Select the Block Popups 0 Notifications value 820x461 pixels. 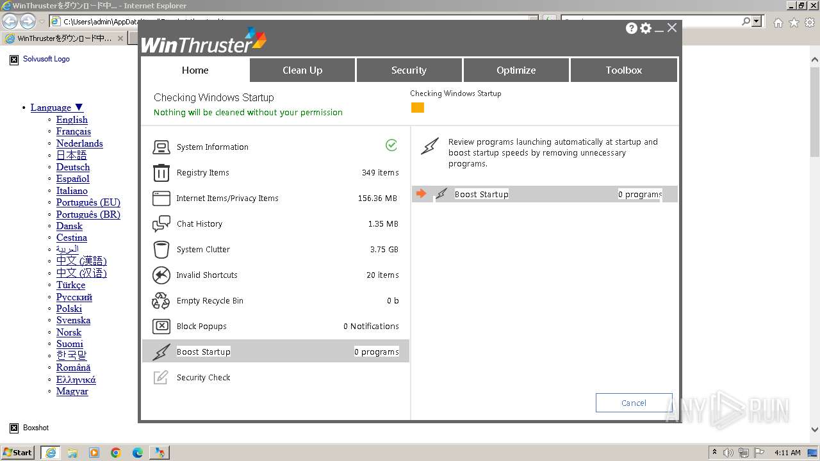371,327
